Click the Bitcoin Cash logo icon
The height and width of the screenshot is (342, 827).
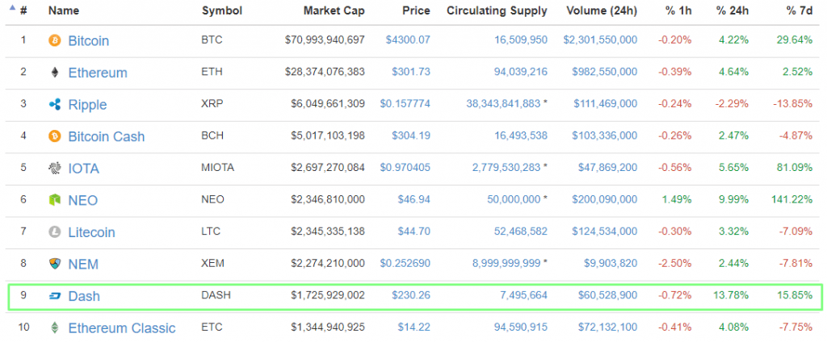click(55, 136)
